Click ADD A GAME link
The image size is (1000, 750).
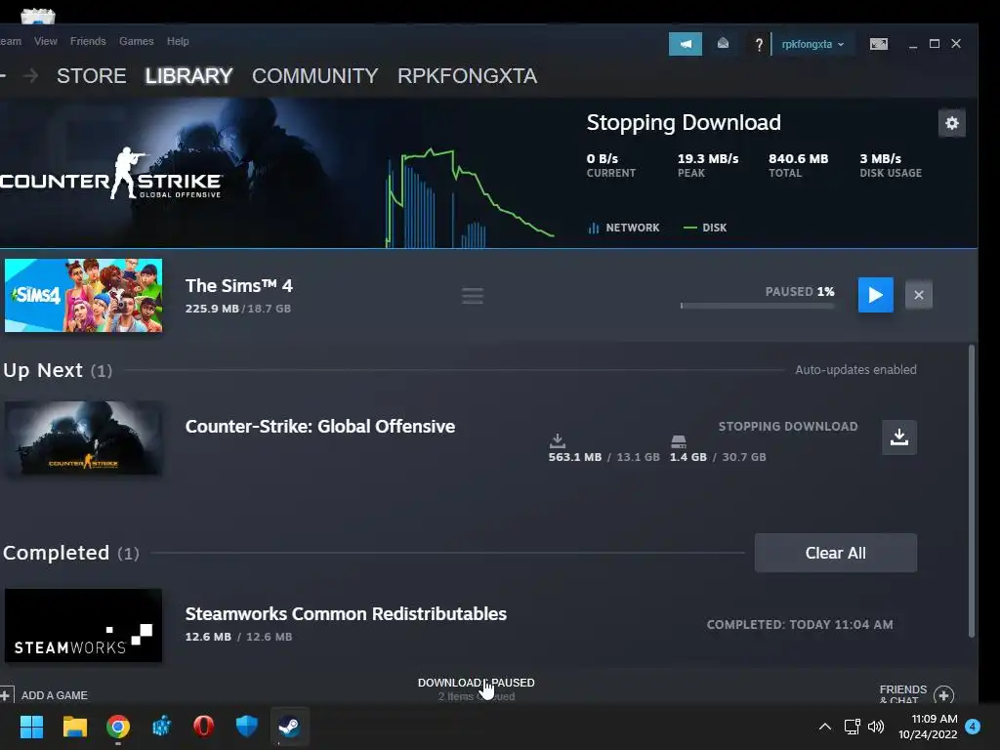pos(55,695)
